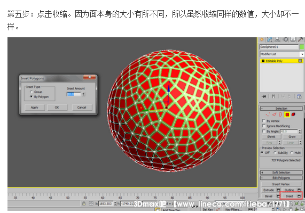Click the GeoSphere01 object name field
Image resolution: width=305 pixels, height=213 pixels.
click(279, 47)
